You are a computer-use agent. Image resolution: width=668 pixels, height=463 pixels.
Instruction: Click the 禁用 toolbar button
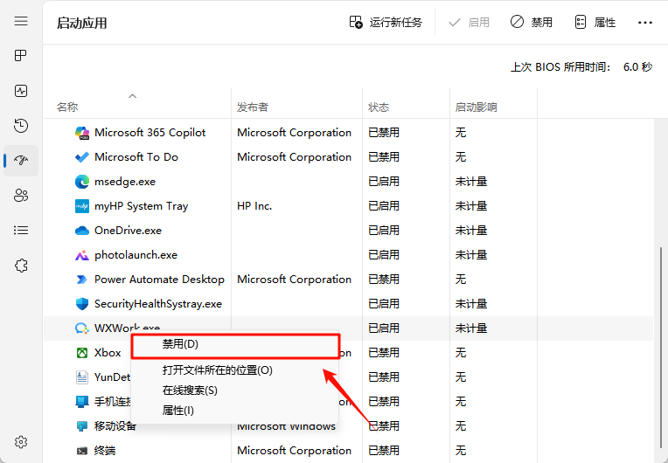point(532,22)
